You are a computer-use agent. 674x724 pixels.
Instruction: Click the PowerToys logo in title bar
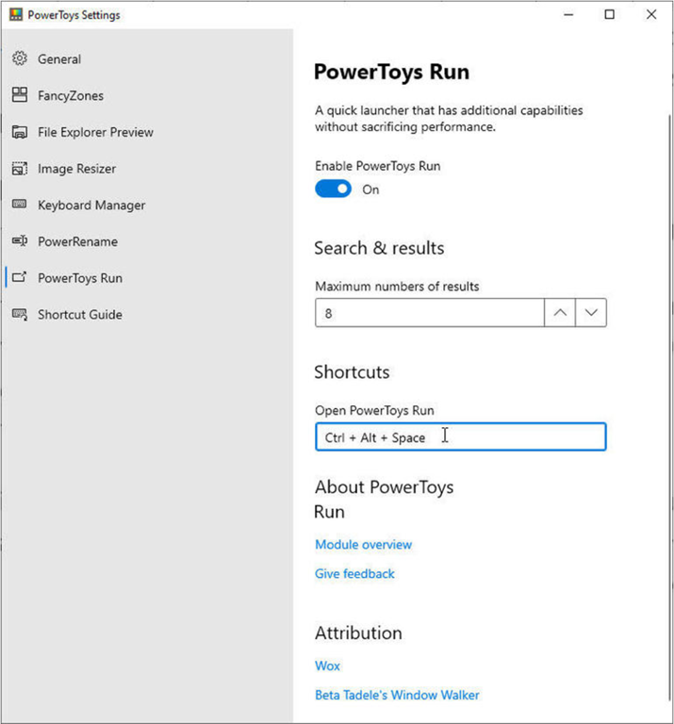click(15, 15)
